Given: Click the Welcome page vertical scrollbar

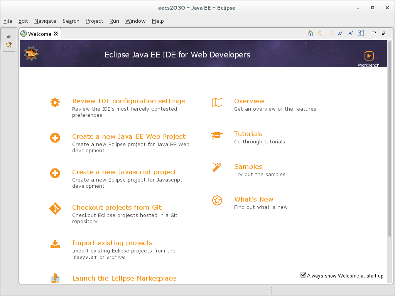Looking at the screenshot, I should pyautogui.click(x=390, y=139).
